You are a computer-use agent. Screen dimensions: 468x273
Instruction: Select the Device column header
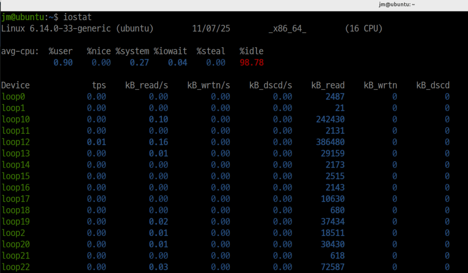pos(16,85)
